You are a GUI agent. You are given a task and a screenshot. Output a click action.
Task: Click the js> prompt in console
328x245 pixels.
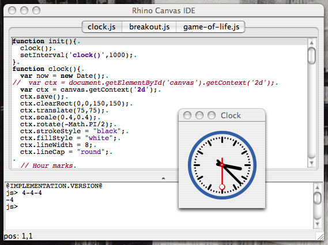tap(12, 207)
